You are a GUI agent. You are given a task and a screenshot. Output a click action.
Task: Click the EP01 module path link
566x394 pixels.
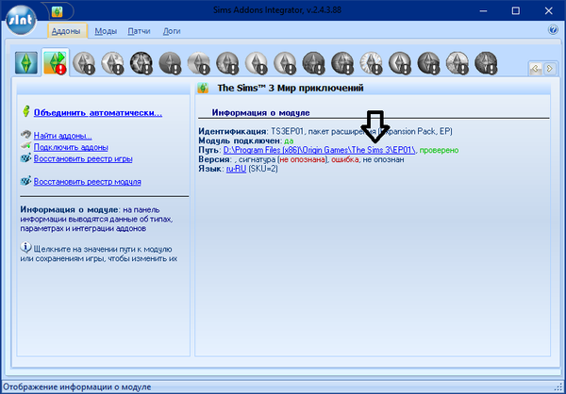point(320,150)
